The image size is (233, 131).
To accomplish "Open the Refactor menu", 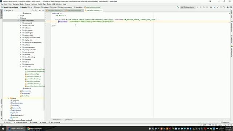I will tap(34, 4).
